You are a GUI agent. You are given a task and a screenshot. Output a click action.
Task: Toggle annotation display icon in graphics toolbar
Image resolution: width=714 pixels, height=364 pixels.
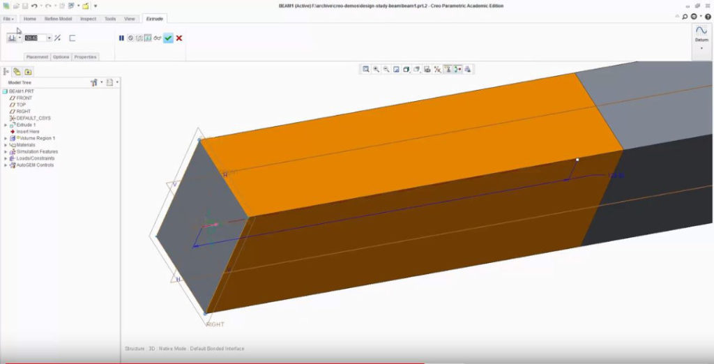[448, 69]
